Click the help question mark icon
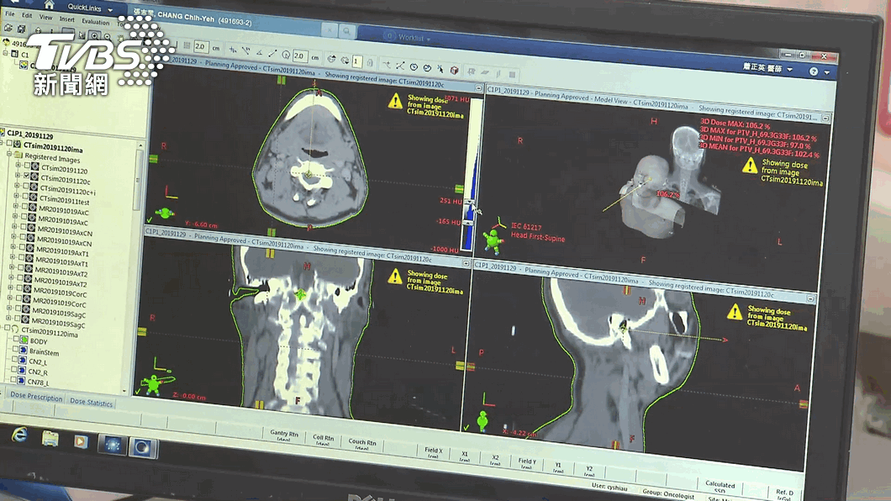This screenshot has height=501, width=891. point(814,71)
